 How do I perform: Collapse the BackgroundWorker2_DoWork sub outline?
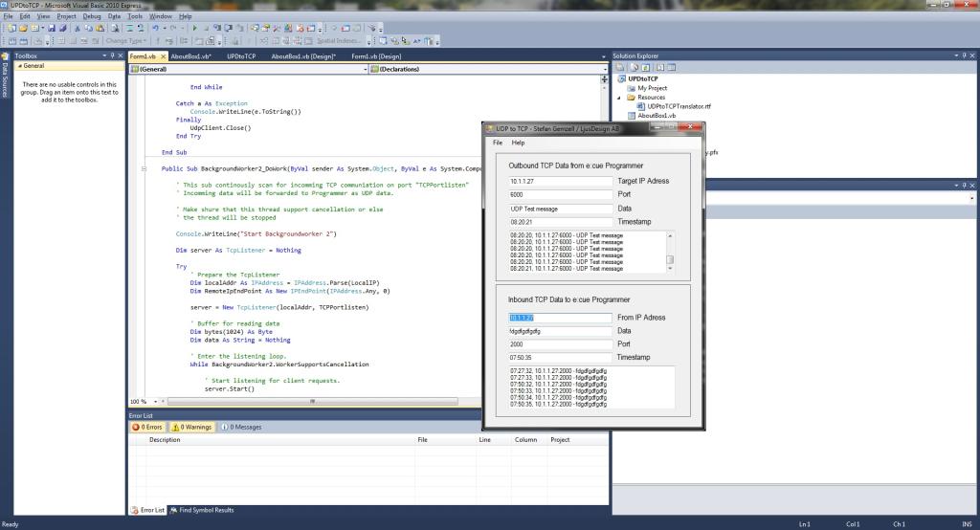click(144, 168)
